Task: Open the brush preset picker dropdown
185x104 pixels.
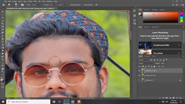Action: pyautogui.click(x=18, y=5)
